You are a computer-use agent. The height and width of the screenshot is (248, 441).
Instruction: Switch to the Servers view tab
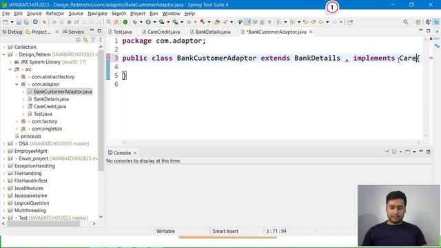point(74,32)
